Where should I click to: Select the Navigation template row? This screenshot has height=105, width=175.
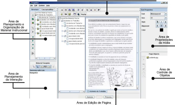pyautogui.click(x=43, y=73)
